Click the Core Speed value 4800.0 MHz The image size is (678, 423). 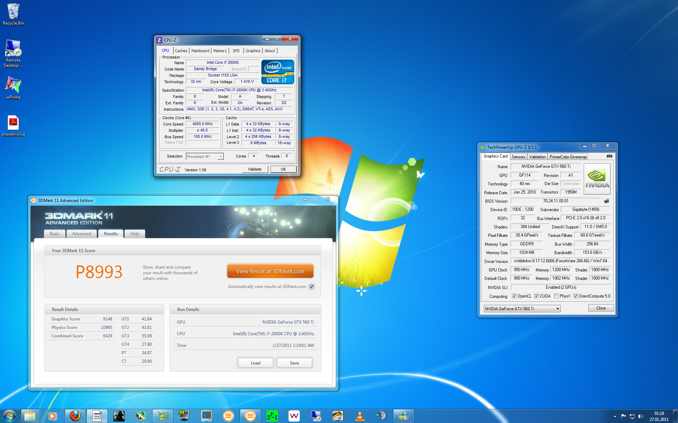pos(202,124)
